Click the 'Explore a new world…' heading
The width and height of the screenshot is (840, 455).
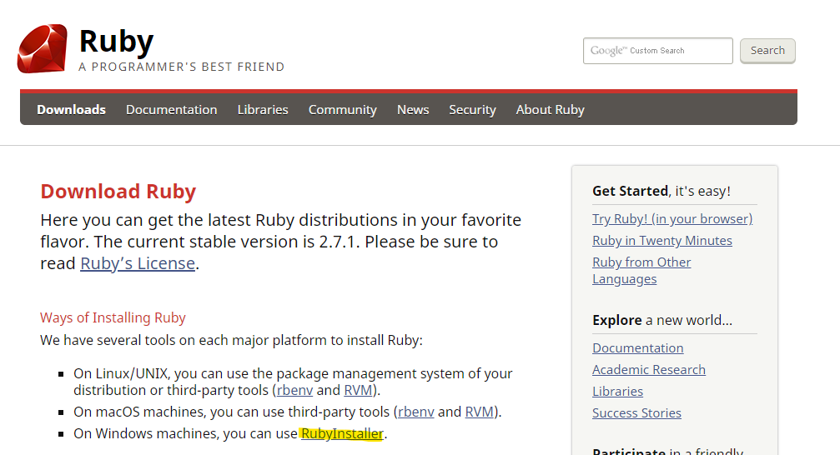(x=662, y=320)
